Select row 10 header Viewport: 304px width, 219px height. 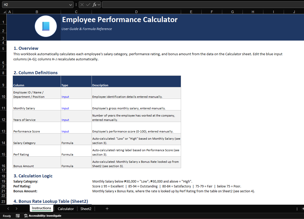3,93
